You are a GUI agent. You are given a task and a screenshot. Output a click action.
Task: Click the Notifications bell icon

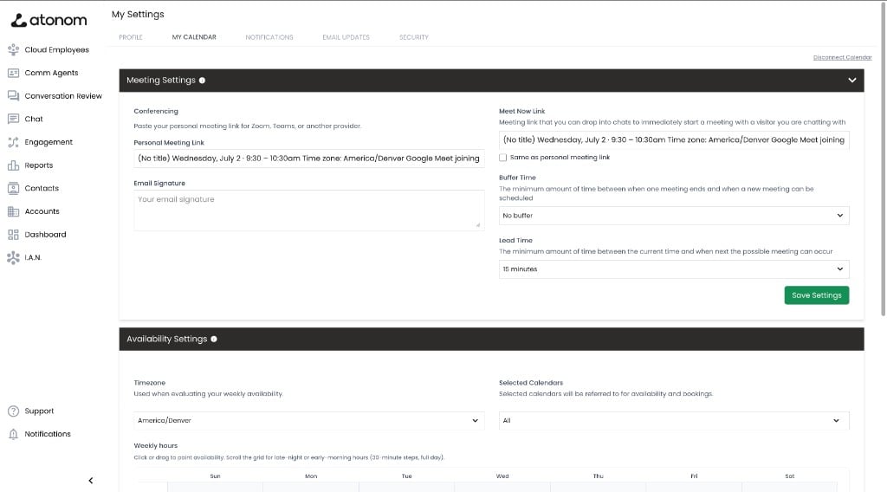pos(14,434)
